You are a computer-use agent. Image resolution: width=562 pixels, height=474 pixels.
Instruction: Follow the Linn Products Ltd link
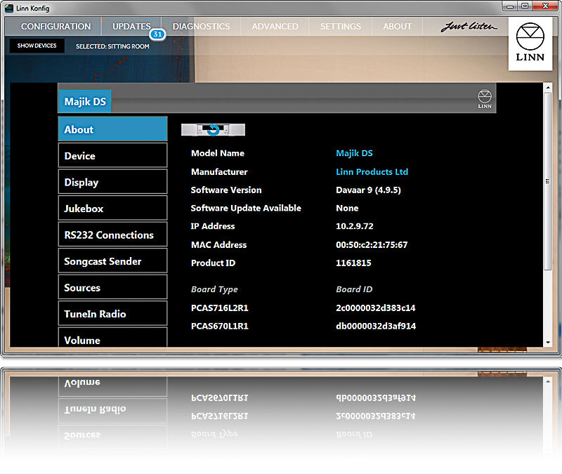tap(372, 172)
